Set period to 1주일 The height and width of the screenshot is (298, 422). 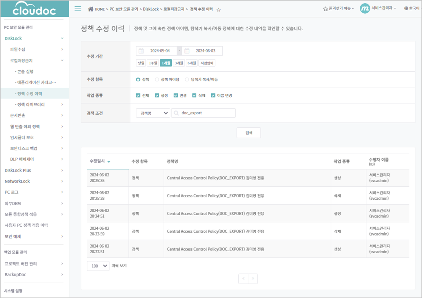153,63
